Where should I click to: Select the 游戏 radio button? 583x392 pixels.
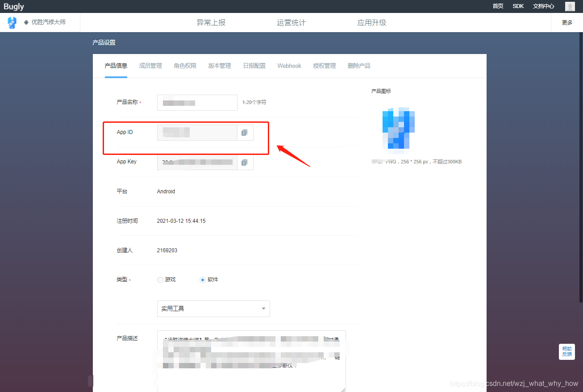tap(160, 280)
